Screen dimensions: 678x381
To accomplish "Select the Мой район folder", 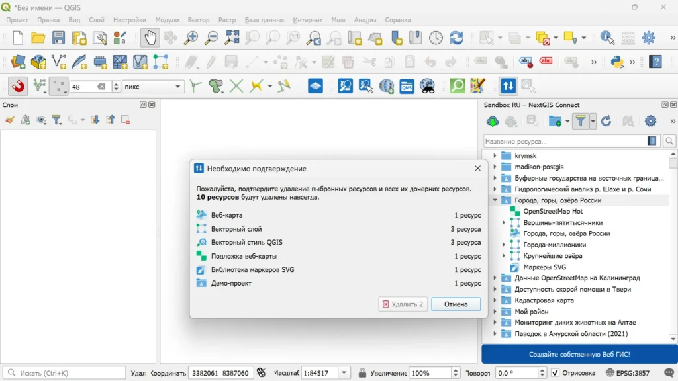I will coord(532,312).
